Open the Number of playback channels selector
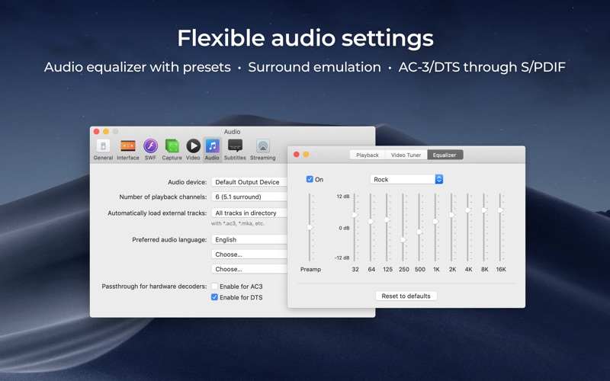 coord(249,197)
